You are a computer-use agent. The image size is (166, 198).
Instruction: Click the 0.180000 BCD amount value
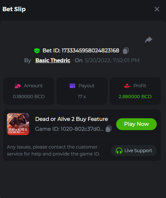click(x=29, y=97)
